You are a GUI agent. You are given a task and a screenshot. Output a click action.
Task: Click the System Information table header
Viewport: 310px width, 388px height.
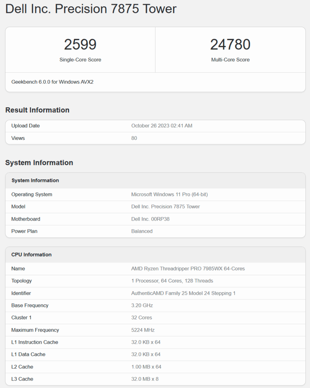[35, 180]
